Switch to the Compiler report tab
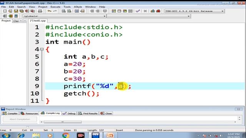The width and height of the screenshot is (246, 138). (x=10, y=113)
